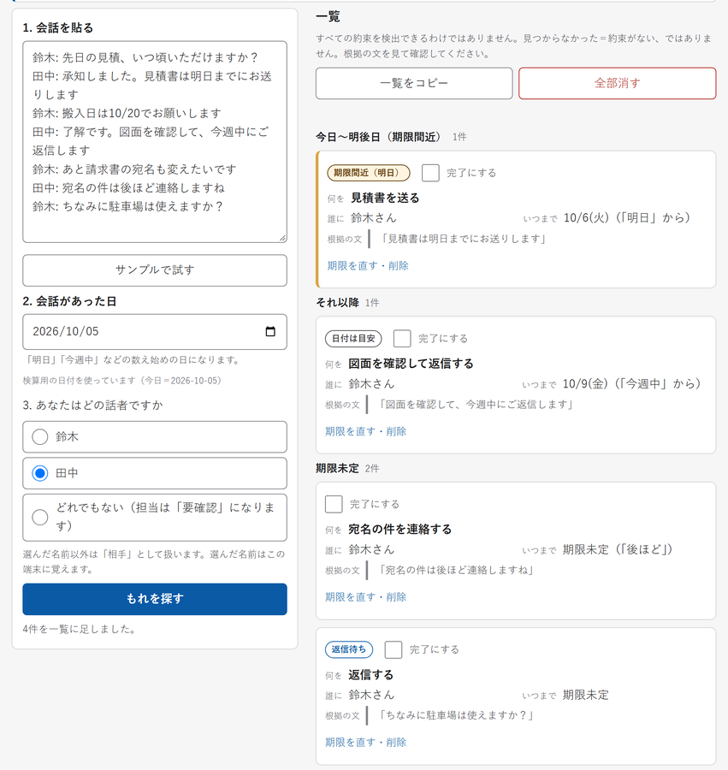Click the 日付は目安 badge
Viewport: 728px width, 770px height.
point(353,338)
